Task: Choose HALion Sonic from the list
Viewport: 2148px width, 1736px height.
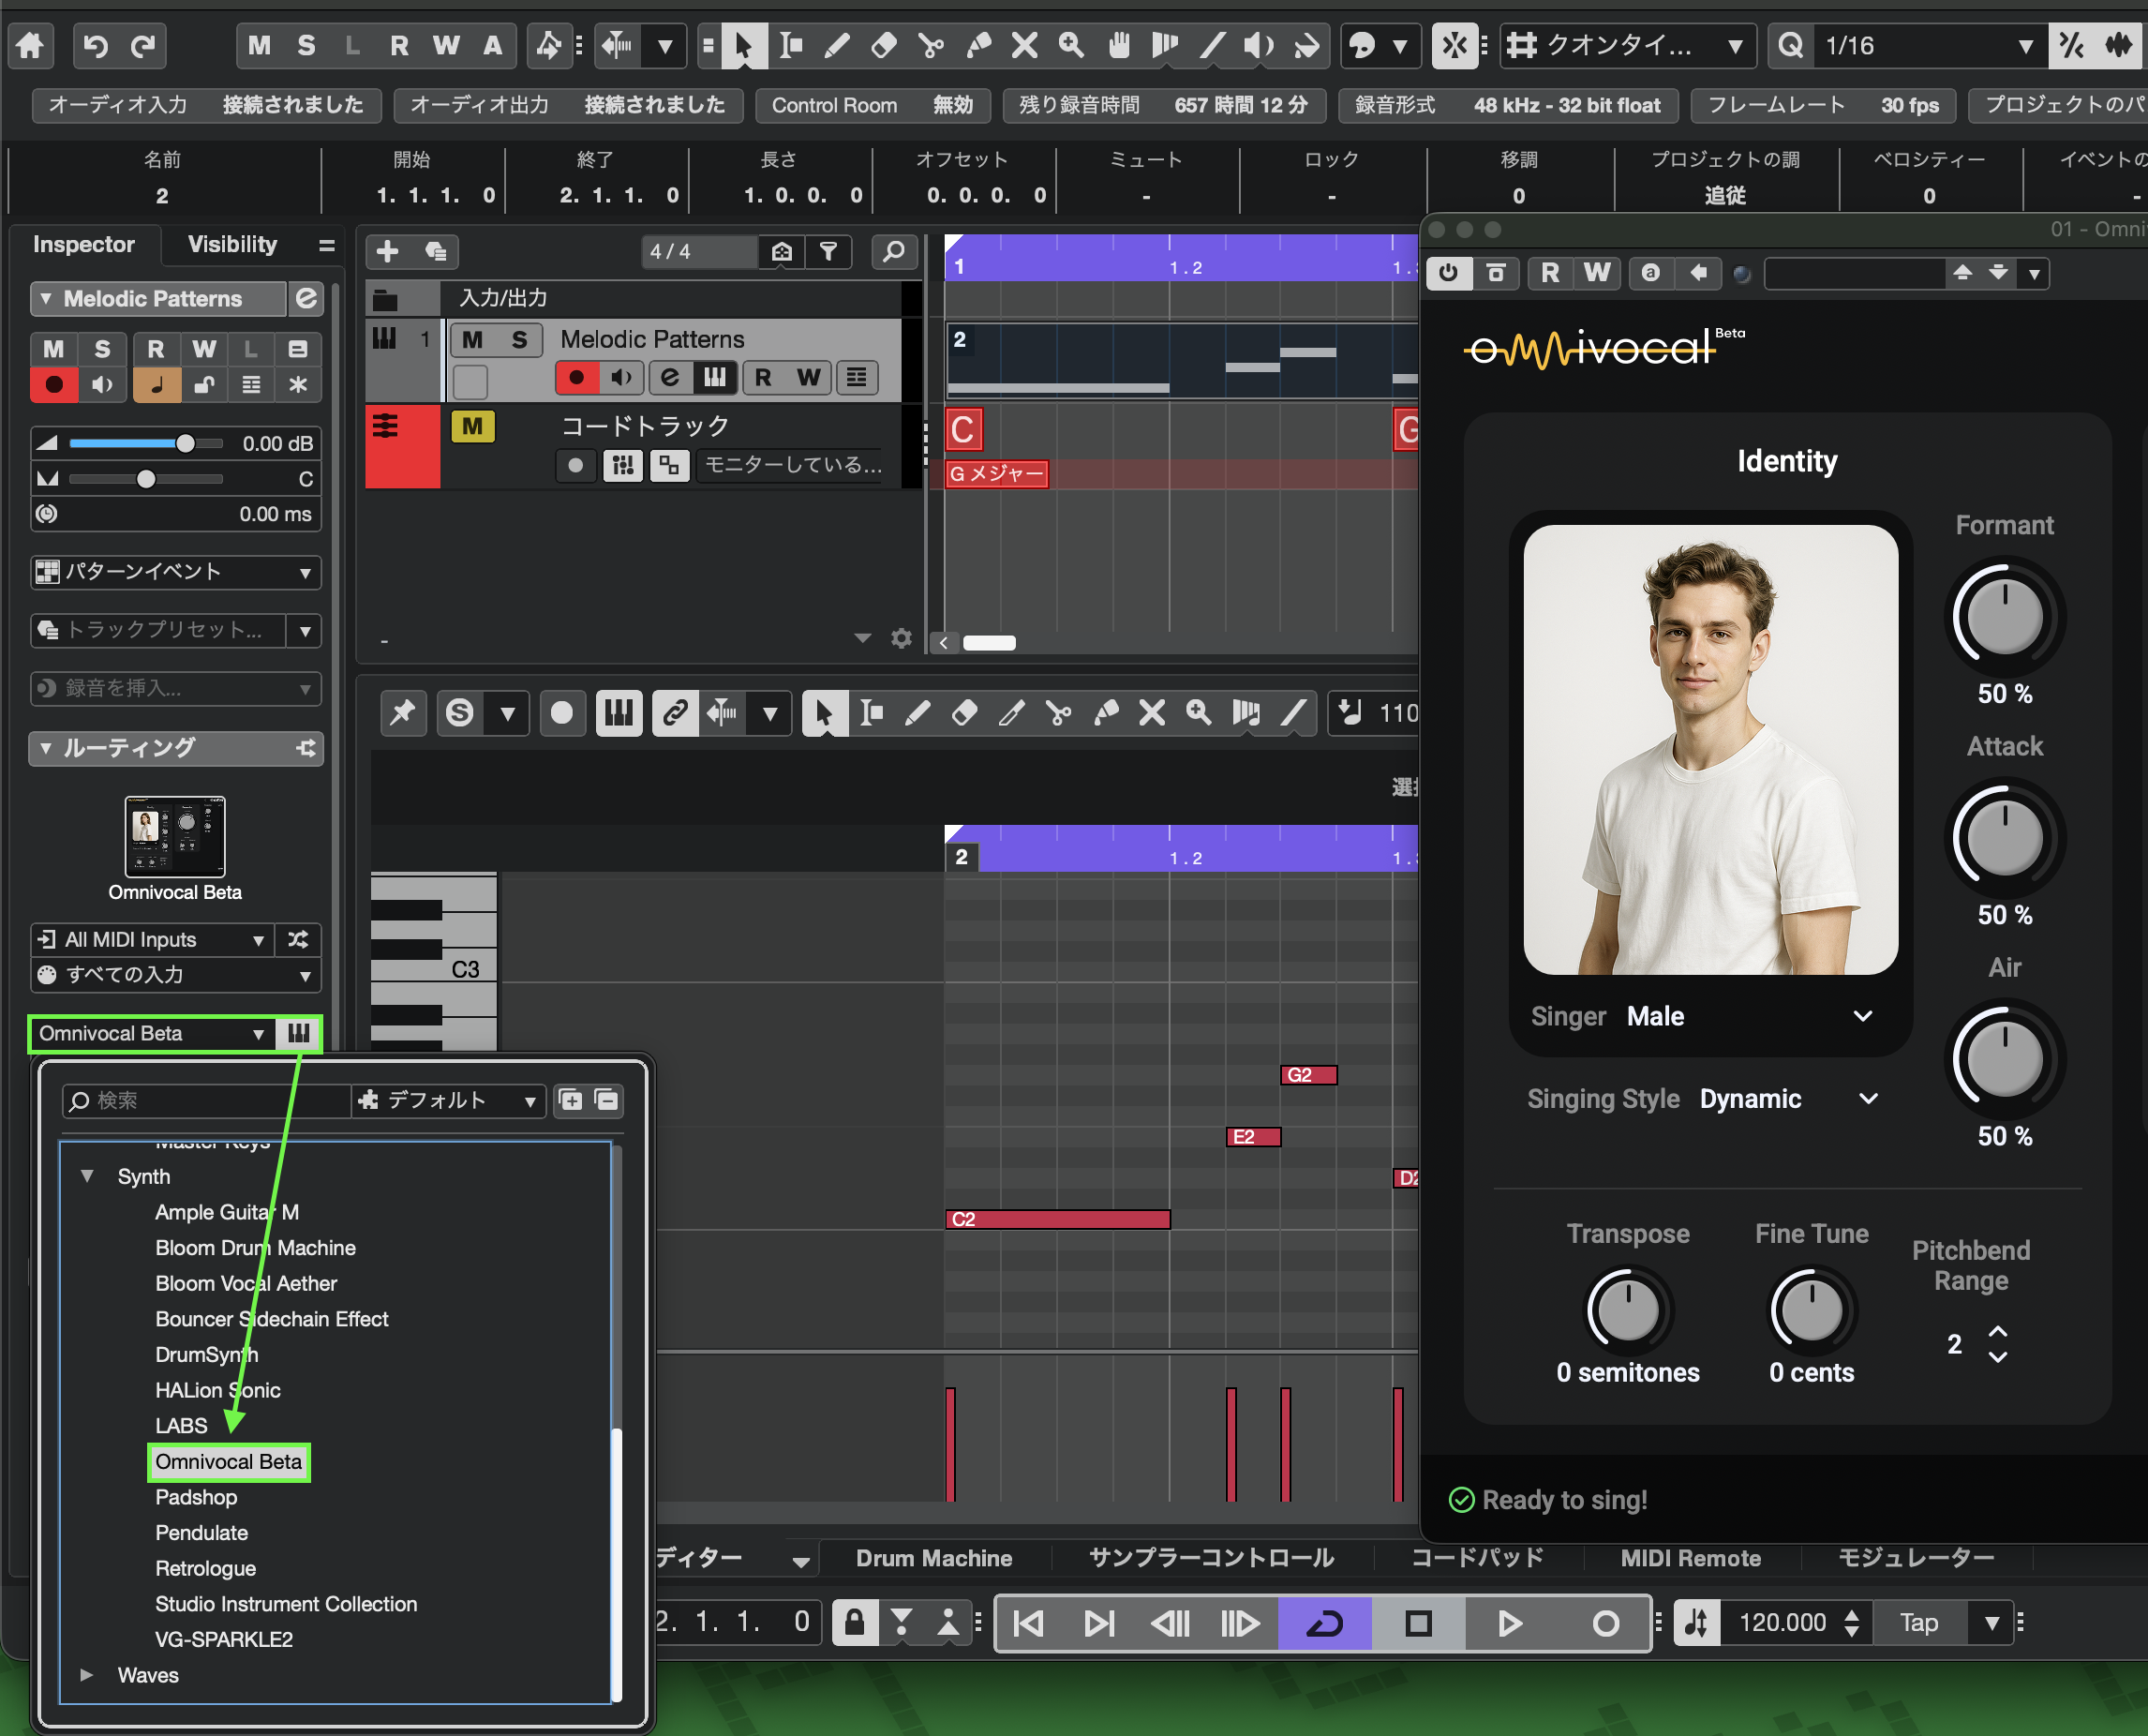Action: 218,1390
